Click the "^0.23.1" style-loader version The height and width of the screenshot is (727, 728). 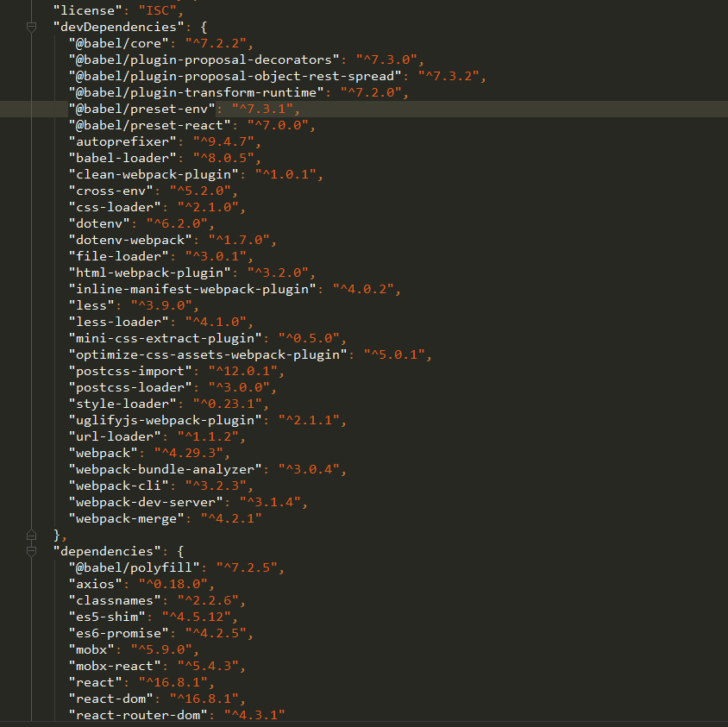click(228, 404)
